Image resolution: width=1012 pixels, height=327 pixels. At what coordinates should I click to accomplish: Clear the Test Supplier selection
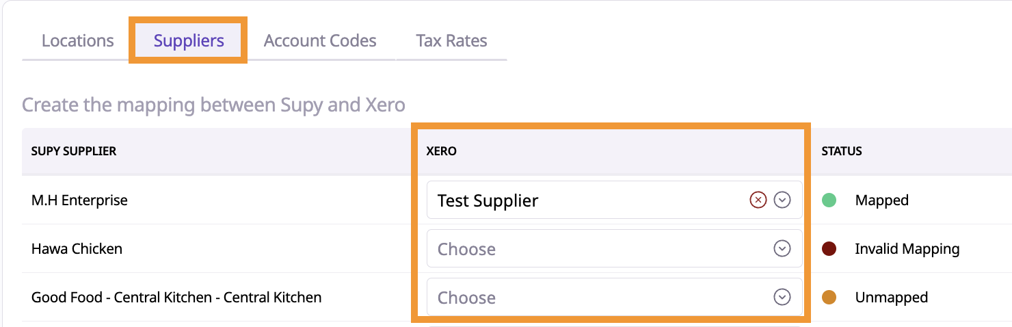(x=758, y=200)
